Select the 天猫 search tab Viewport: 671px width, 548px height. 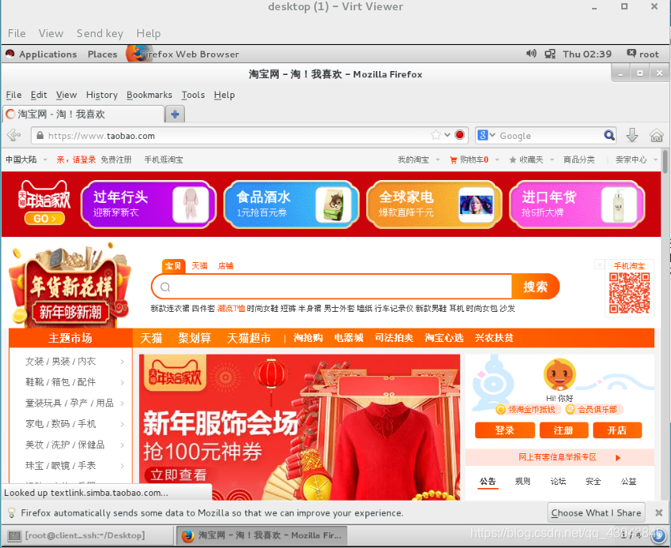point(200,266)
